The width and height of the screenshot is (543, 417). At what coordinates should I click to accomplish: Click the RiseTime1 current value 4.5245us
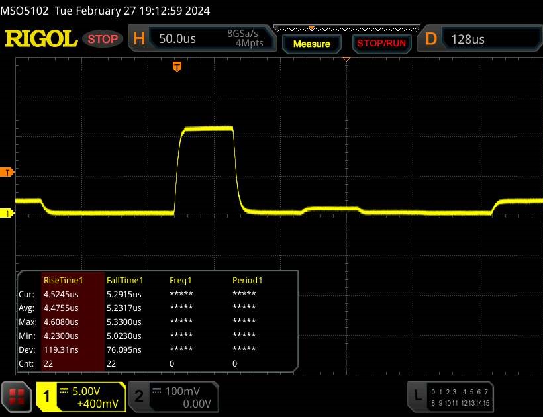click(61, 294)
